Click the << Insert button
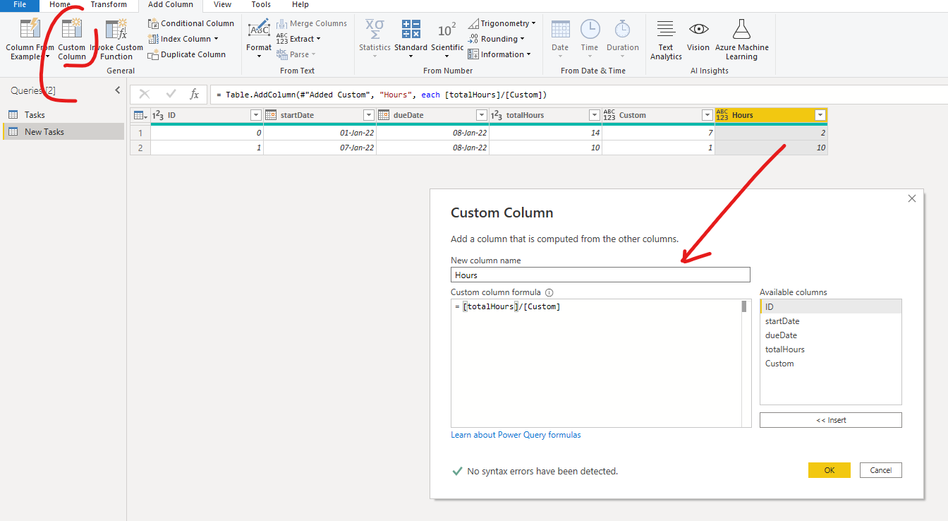This screenshot has width=948, height=521. pyautogui.click(x=831, y=420)
